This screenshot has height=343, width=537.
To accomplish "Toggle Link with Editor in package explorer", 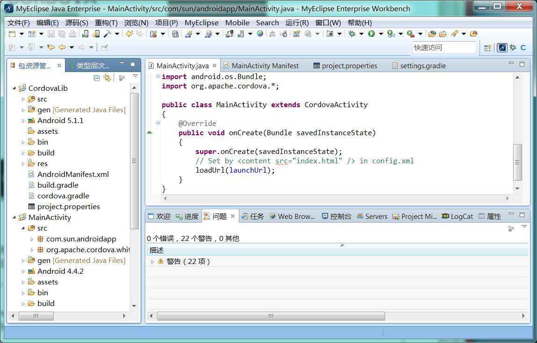I will point(107,78).
